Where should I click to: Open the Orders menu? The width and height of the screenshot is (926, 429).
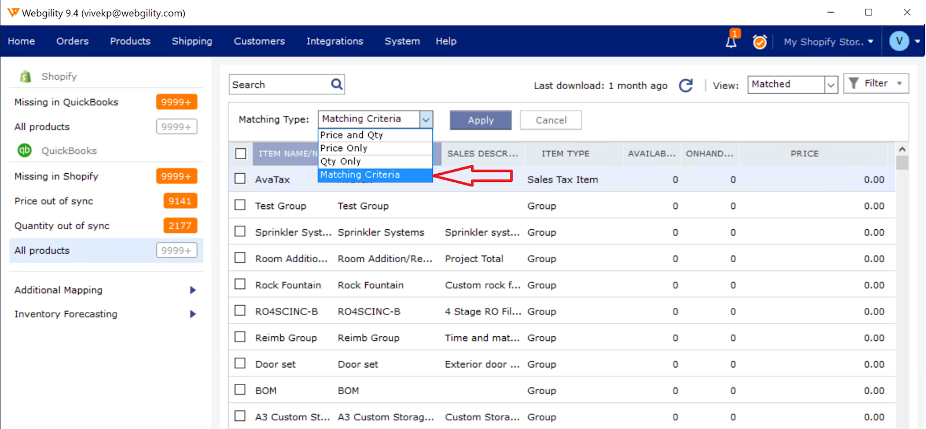coord(72,41)
